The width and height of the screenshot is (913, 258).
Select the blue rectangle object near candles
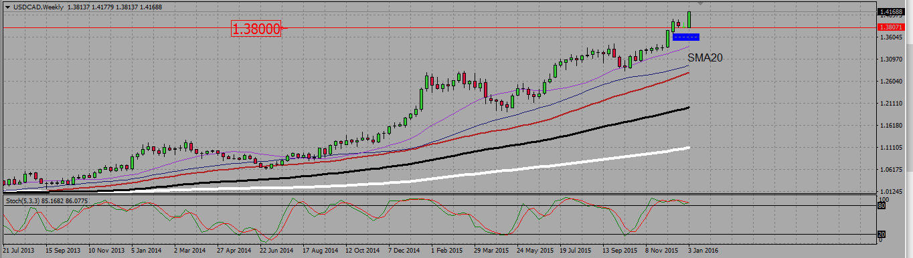coord(686,37)
